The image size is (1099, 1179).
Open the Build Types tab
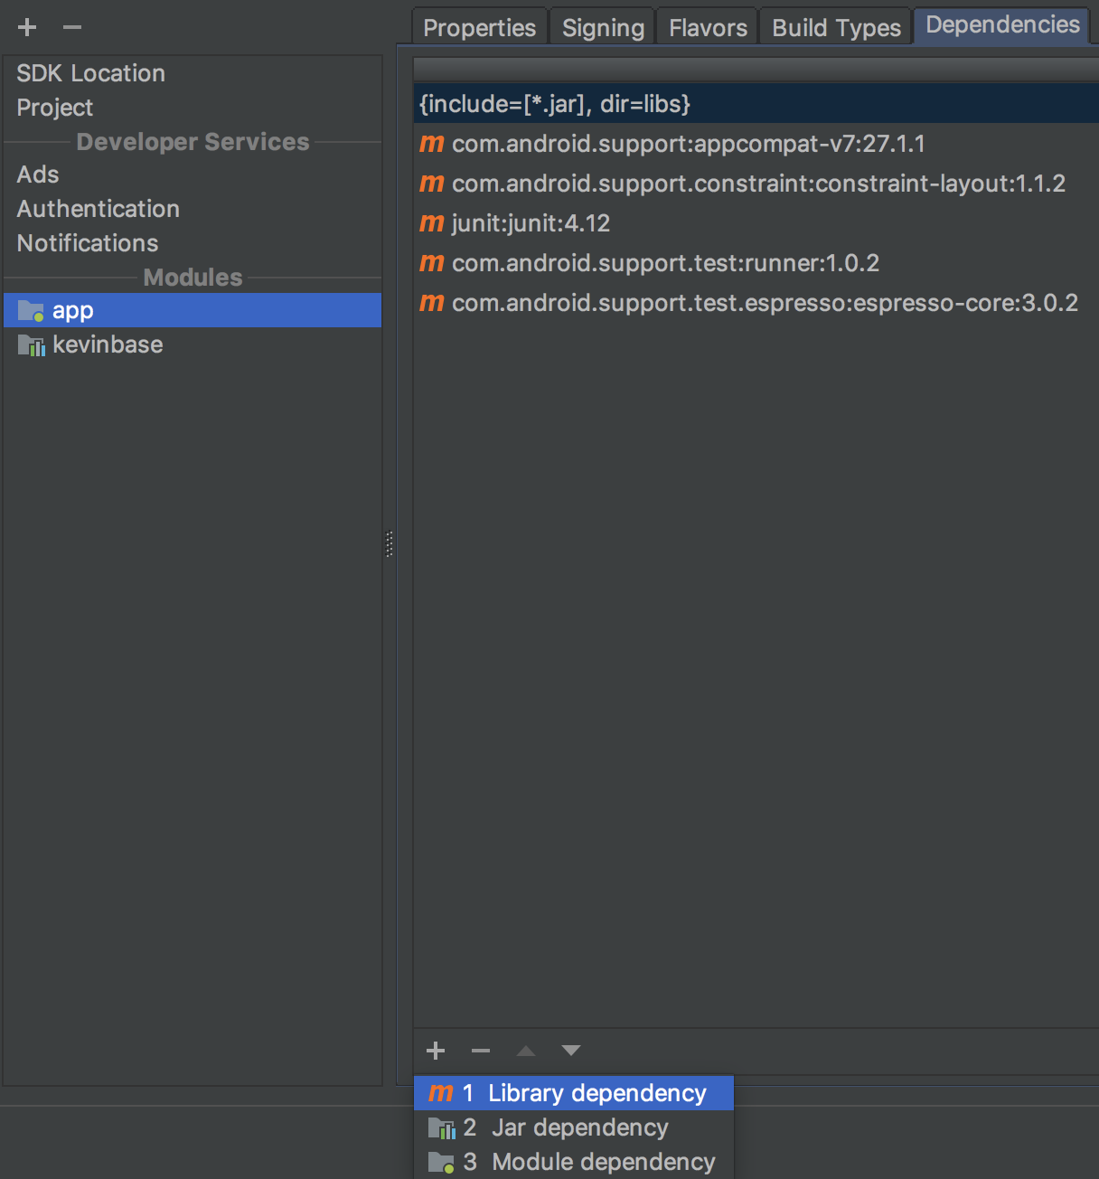836,28
